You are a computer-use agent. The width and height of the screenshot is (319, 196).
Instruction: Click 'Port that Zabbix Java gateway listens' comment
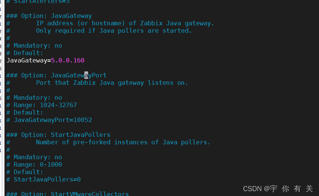pyautogui.click(x=104, y=83)
